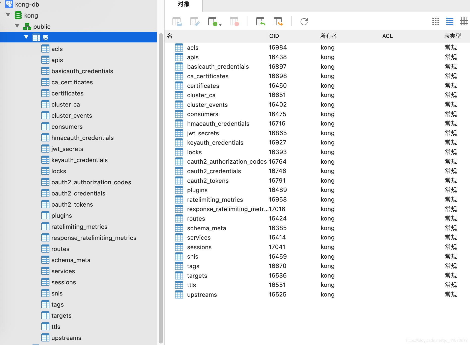
Task: Select certificates in the sidebar tree
Action: point(67,93)
